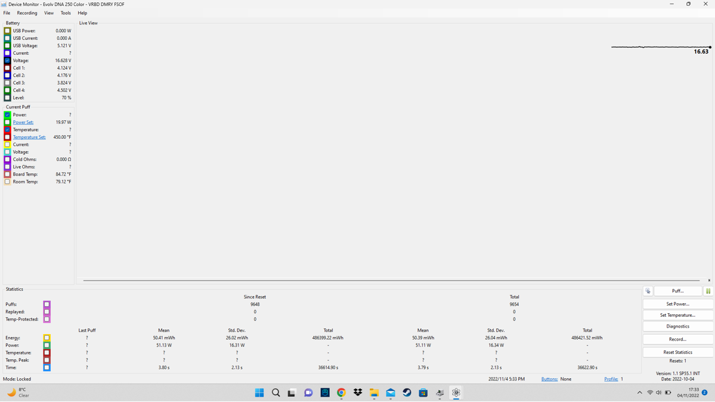Click the Wi-Fi icon in system tray

650,392
